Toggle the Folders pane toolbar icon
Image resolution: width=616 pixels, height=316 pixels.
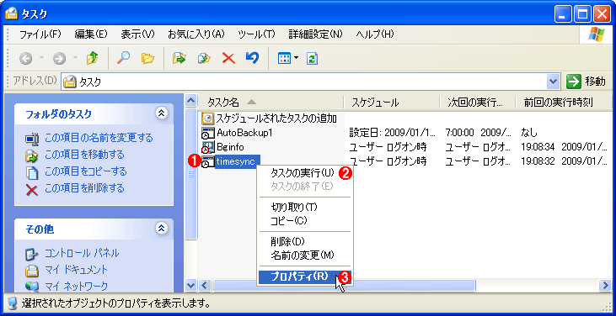click(x=147, y=59)
